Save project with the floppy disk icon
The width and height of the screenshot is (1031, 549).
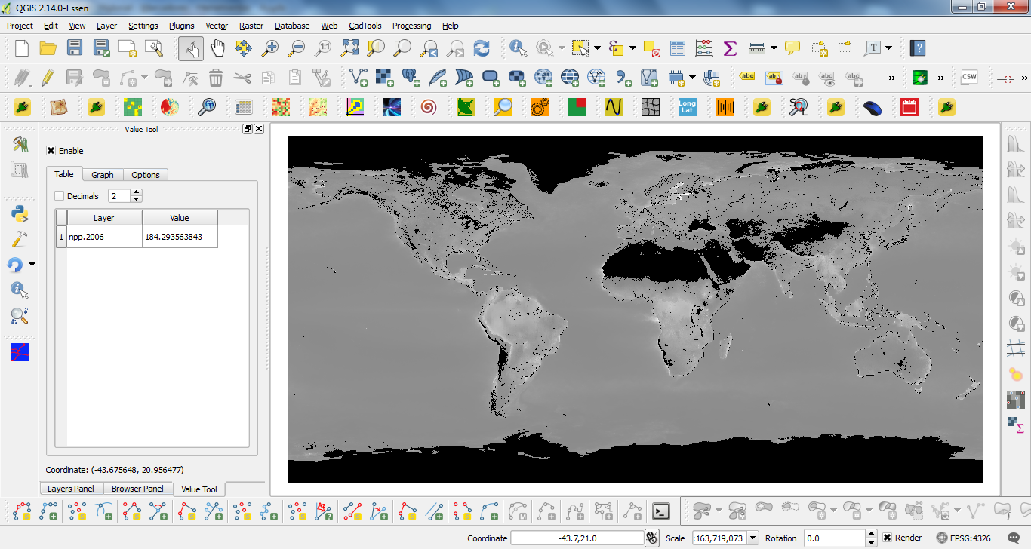[74, 48]
